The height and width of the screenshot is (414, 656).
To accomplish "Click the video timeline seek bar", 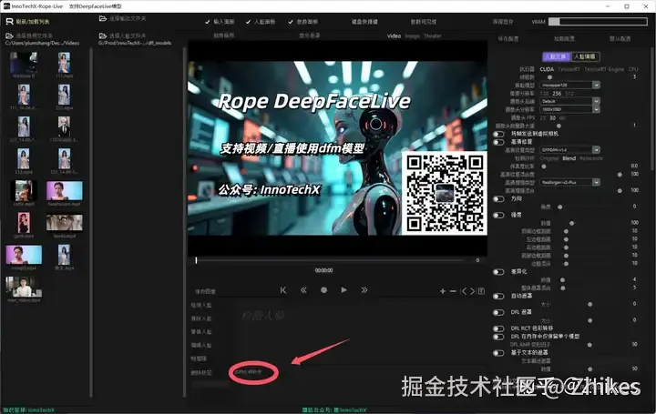I will [329, 260].
